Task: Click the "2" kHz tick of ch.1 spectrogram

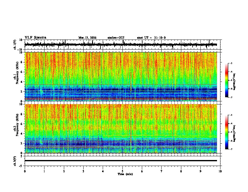Action: point(22,92)
